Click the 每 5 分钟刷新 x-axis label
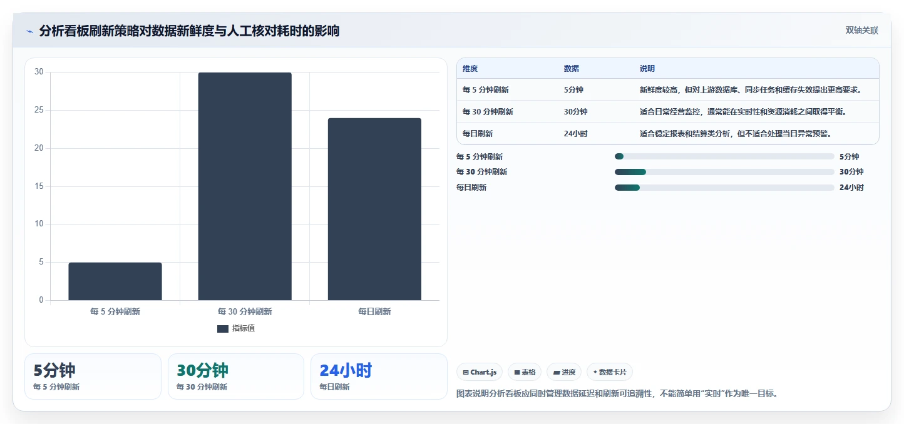 115,311
